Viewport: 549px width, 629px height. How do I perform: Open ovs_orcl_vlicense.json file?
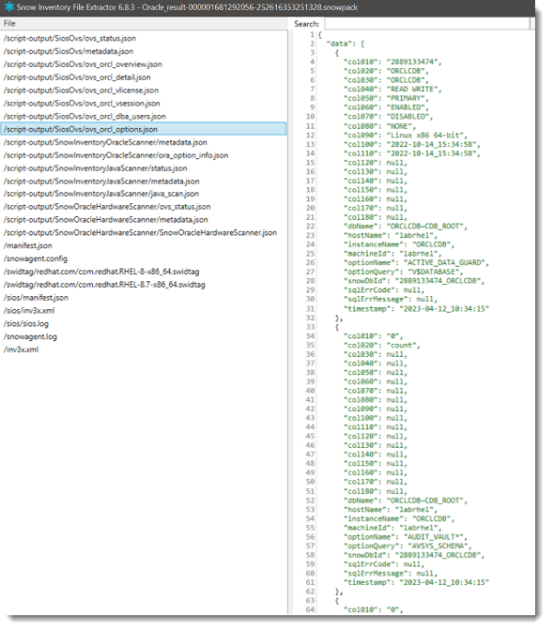tap(82, 91)
